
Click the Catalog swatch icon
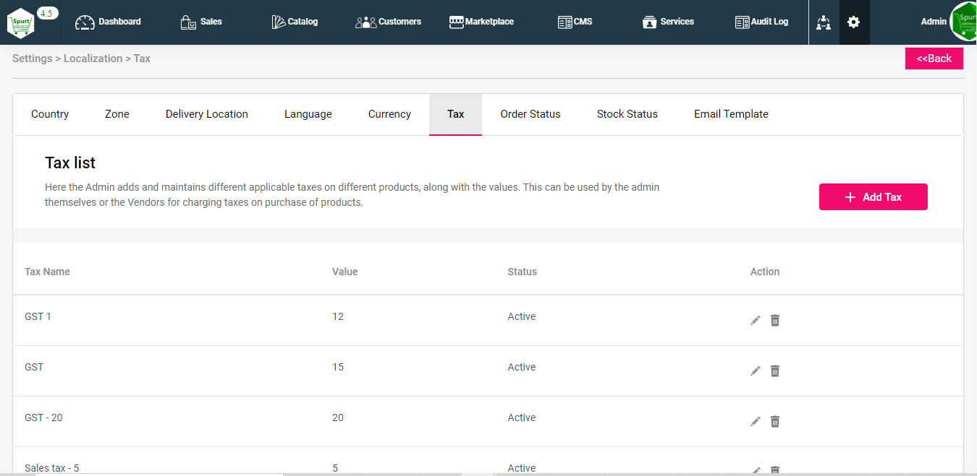click(279, 22)
